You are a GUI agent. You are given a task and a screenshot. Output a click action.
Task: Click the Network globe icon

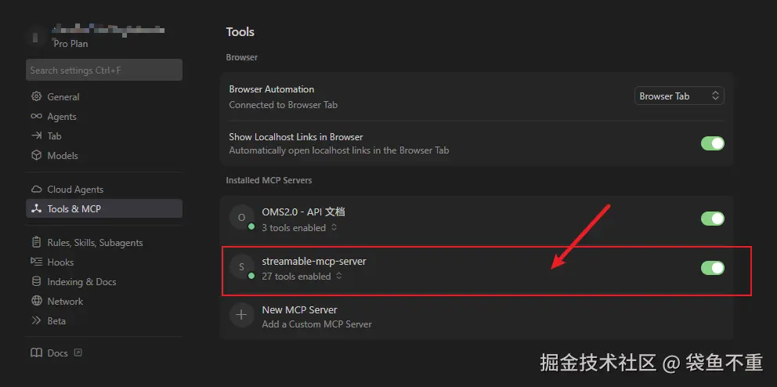[x=36, y=302]
